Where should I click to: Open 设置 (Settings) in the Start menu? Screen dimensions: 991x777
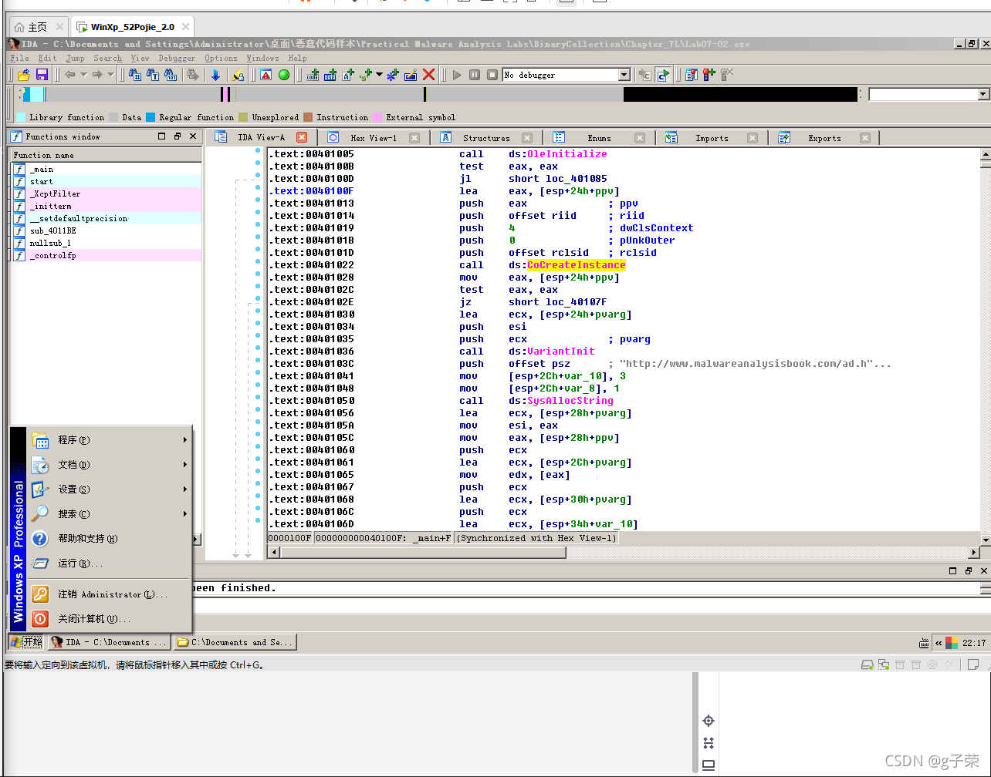109,489
